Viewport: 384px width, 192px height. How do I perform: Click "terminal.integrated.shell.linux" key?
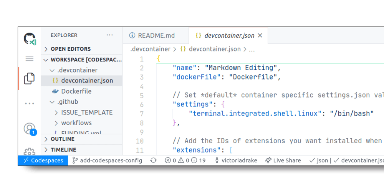(255, 114)
